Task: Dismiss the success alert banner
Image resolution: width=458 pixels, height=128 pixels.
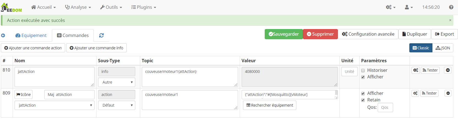Action: [450, 20]
